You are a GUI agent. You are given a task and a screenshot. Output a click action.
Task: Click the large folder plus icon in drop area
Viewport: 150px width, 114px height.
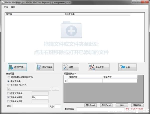click(x=71, y=30)
